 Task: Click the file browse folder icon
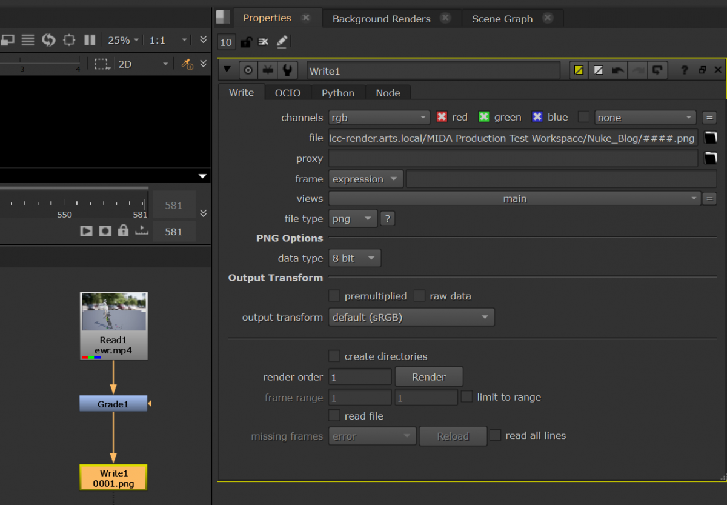[x=710, y=138]
